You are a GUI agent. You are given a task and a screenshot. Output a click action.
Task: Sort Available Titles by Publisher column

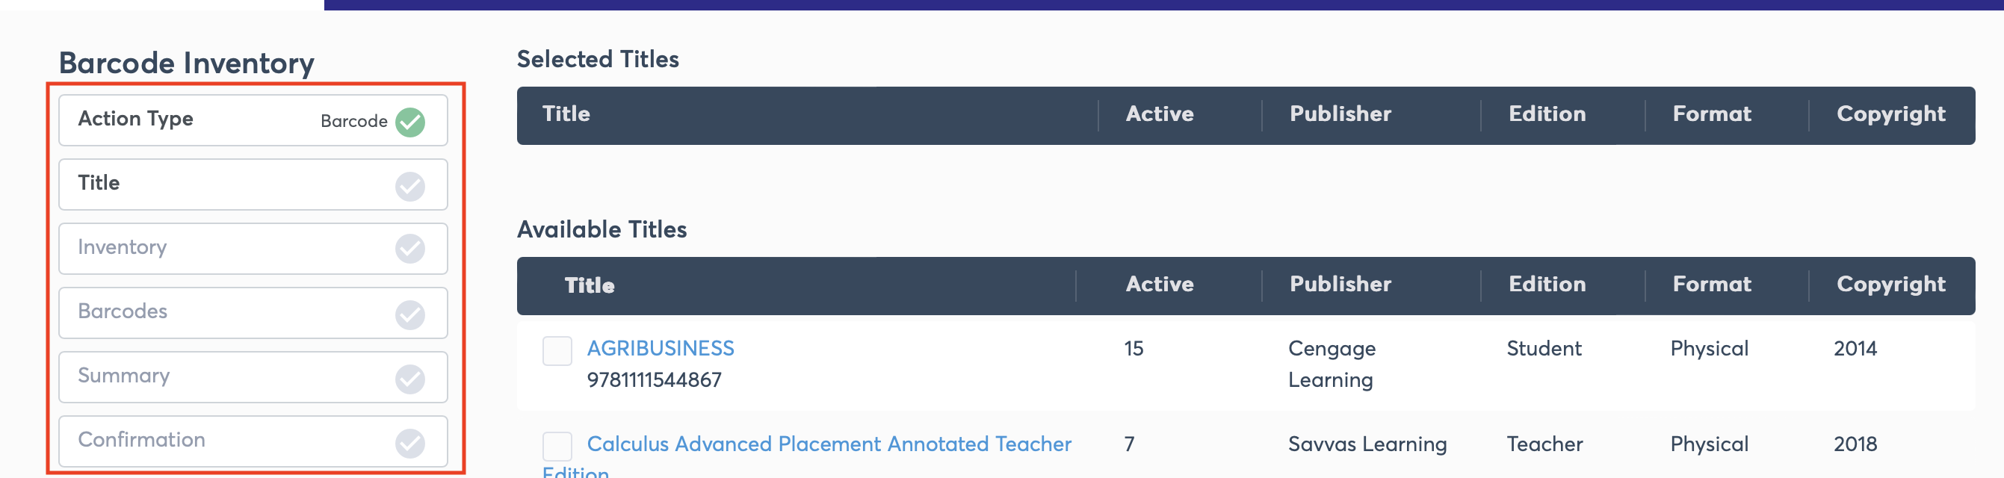click(x=1340, y=285)
